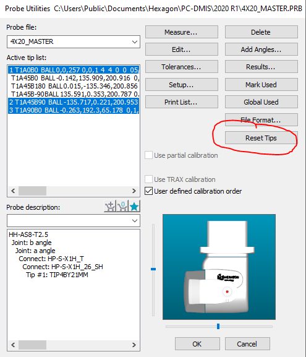Check Use TRAX calibration option
Viewport: 306px width, 357px height.
[148, 179]
